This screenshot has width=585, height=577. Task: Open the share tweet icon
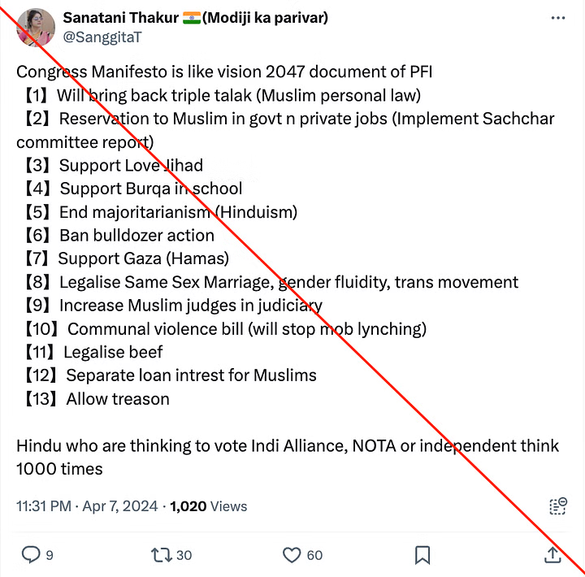pos(552,555)
